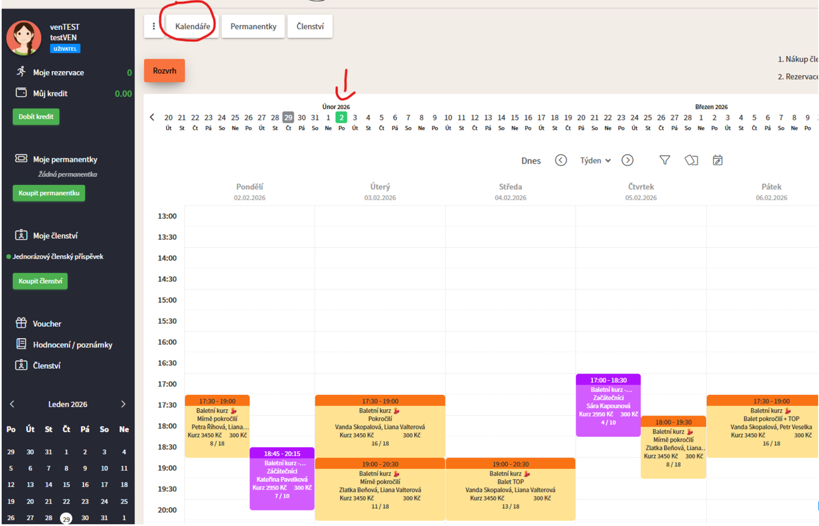Click the user avatar picture

[x=24, y=38]
